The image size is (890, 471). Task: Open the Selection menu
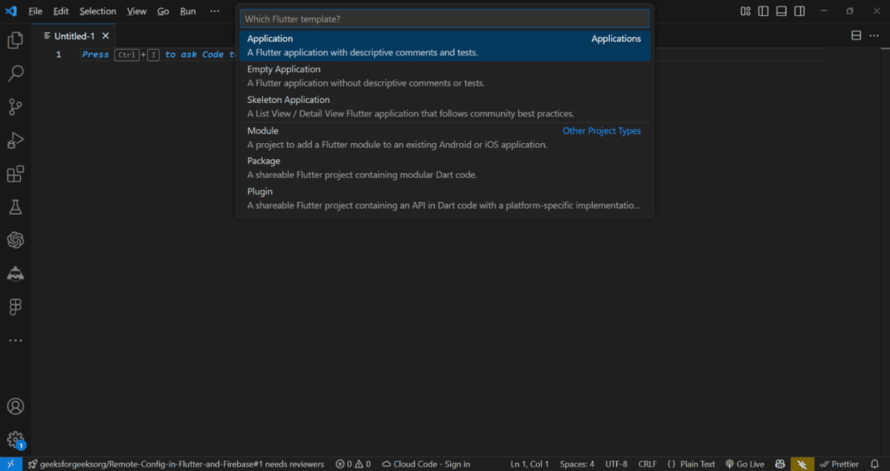click(98, 11)
